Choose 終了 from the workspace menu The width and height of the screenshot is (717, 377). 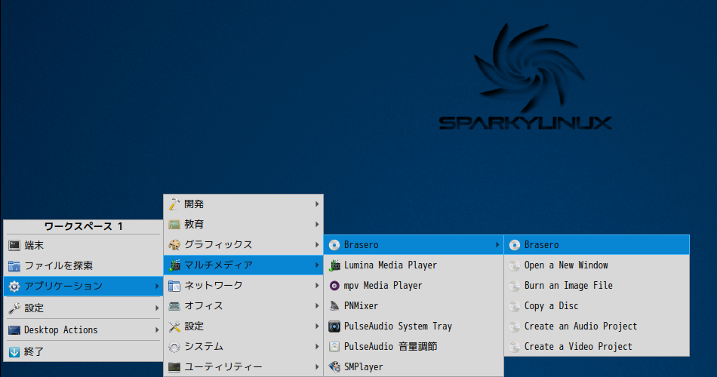coord(83,352)
